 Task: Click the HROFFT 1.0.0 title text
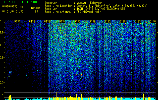coord(20,2)
